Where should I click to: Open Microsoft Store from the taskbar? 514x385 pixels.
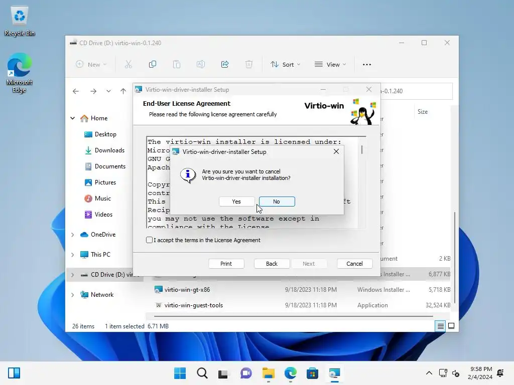pyautogui.click(x=312, y=373)
